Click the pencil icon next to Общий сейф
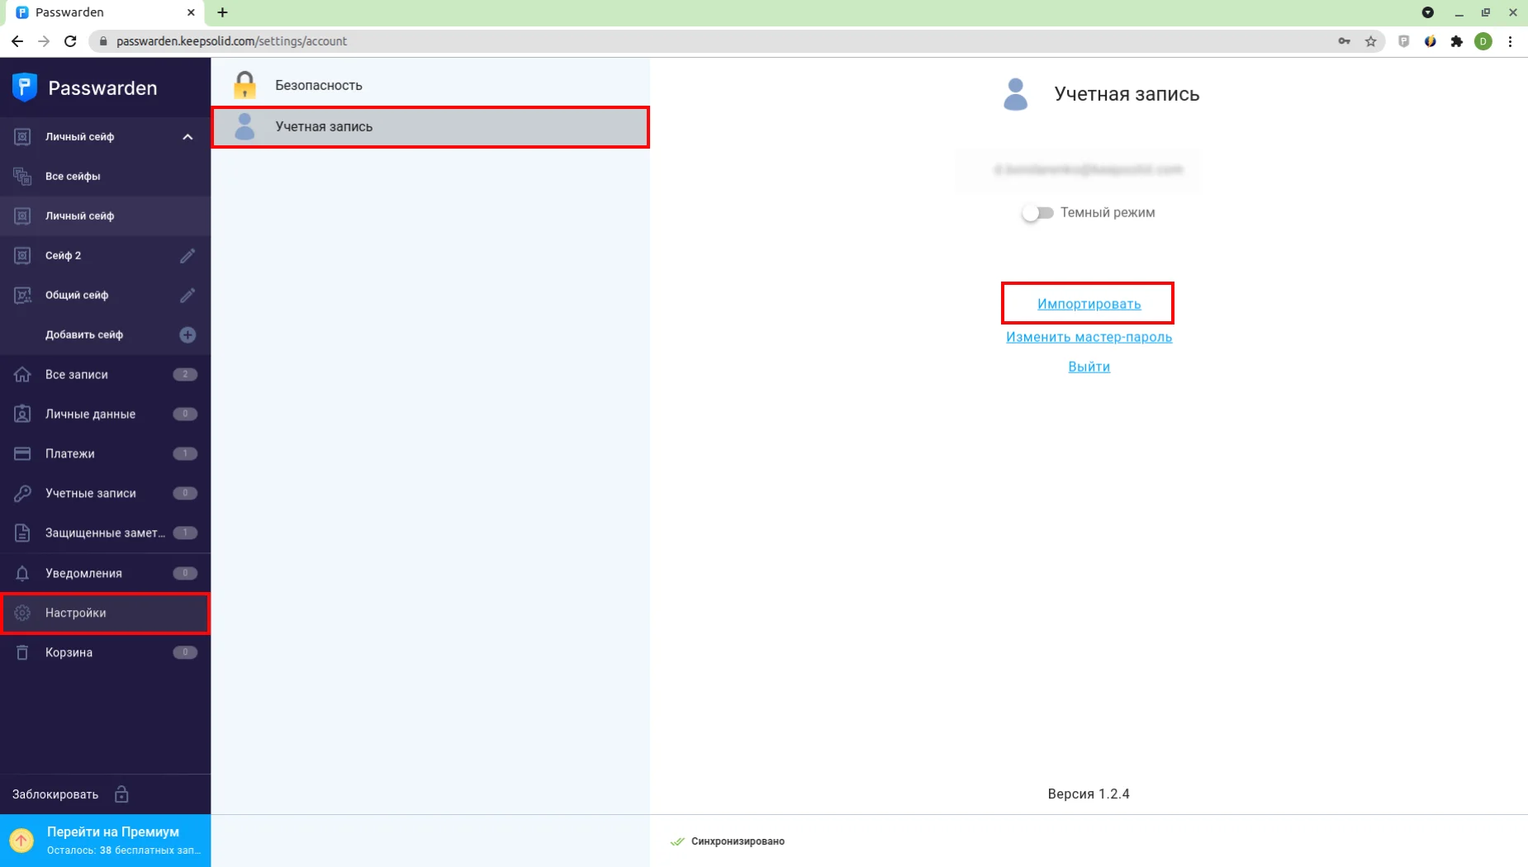The image size is (1528, 867). point(187,296)
